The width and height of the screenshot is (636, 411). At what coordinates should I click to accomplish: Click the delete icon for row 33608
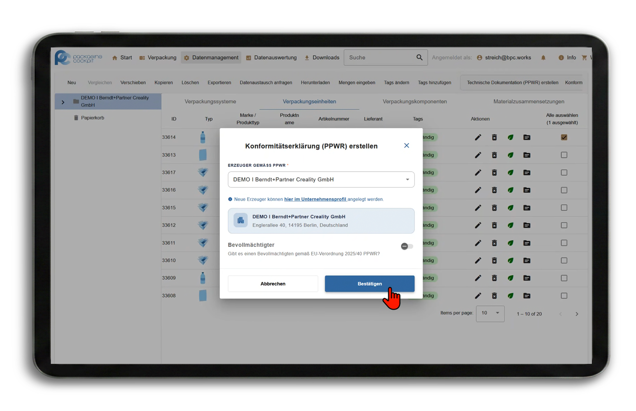(x=494, y=296)
